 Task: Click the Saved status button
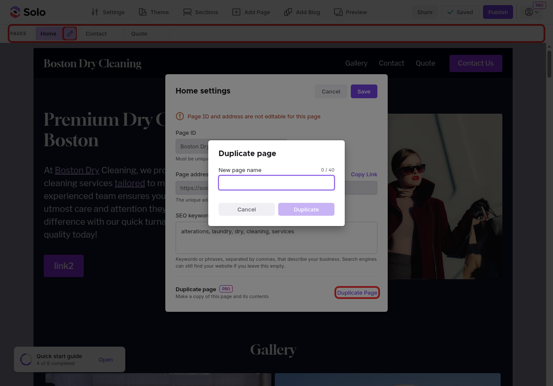click(x=460, y=12)
